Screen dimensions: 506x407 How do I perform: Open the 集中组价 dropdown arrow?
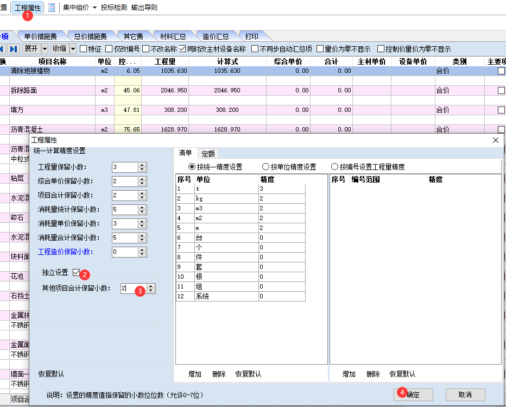coord(94,8)
